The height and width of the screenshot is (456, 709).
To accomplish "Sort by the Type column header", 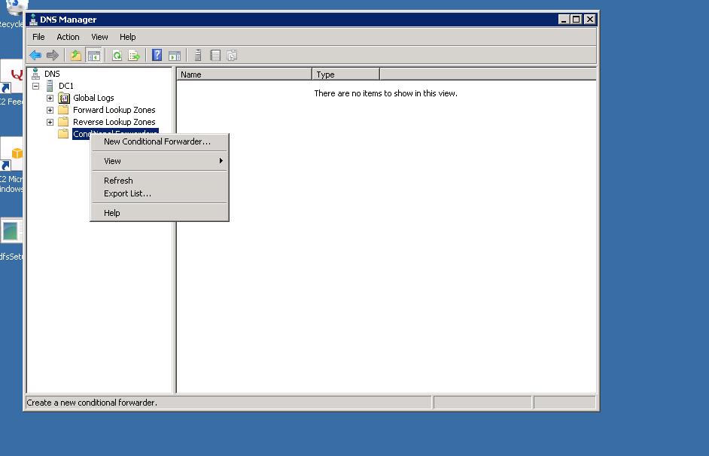I will pos(346,74).
